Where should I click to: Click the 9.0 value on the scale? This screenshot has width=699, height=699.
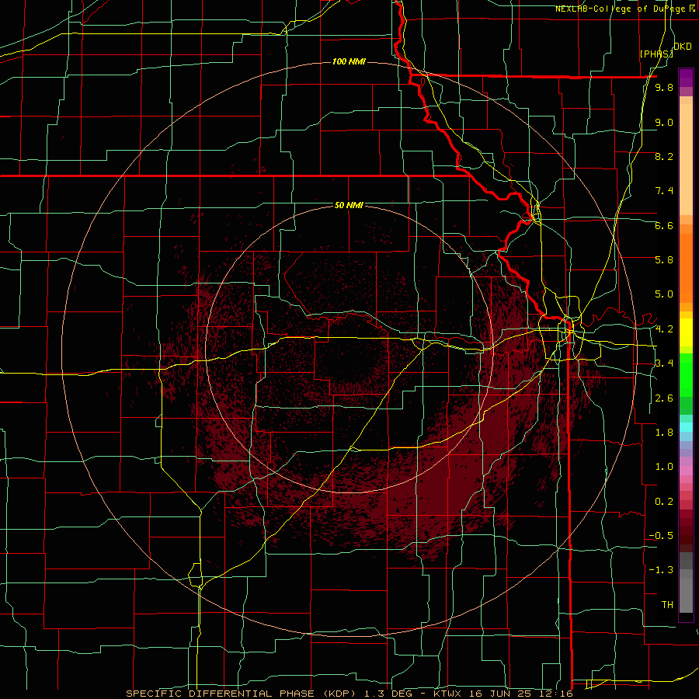(x=664, y=122)
